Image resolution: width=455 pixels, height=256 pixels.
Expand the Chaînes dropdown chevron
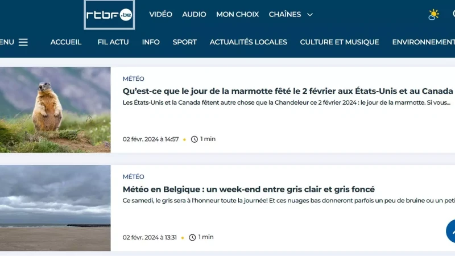310,15
